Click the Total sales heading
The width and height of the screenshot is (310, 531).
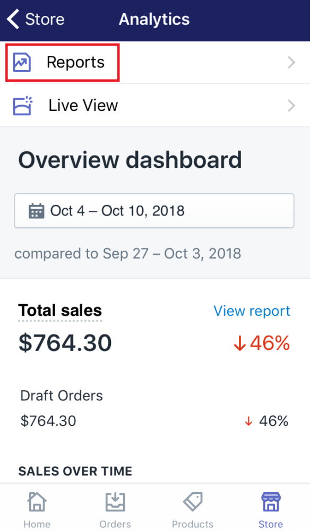(59, 311)
